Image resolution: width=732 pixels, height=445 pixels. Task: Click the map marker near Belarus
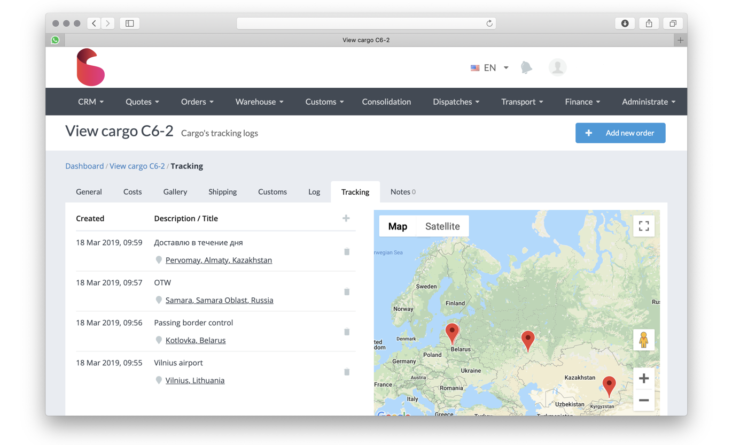(x=452, y=334)
